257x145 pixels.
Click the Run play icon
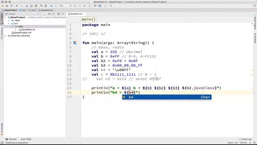(71, 6)
